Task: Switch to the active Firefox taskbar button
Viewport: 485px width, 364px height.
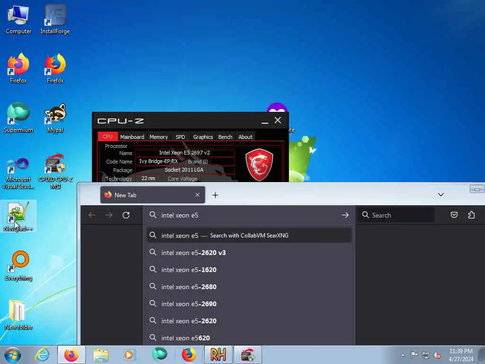Action: pyautogui.click(x=72, y=355)
